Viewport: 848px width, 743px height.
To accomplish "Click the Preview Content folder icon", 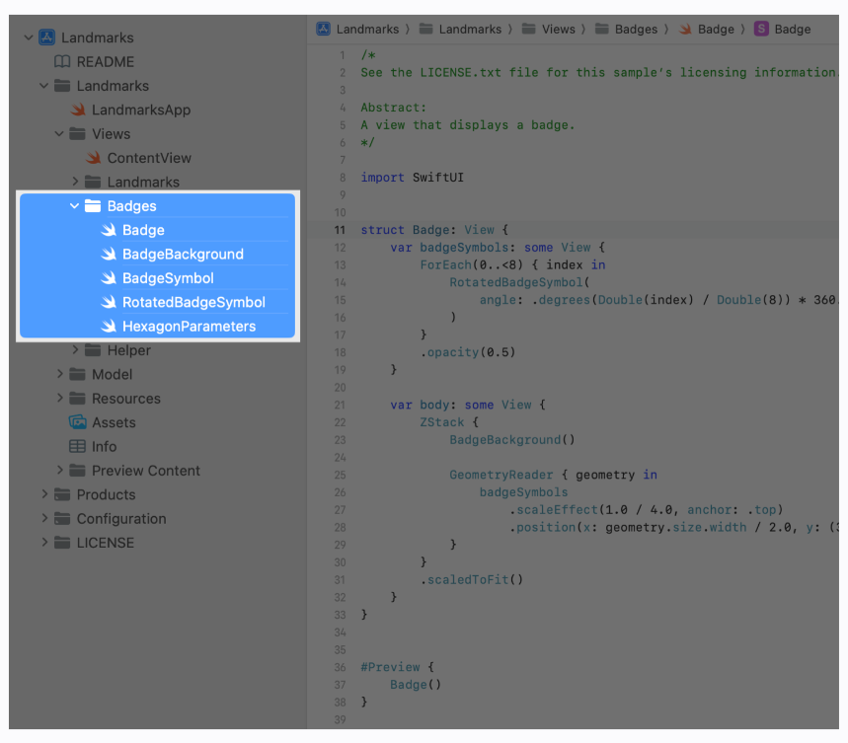I will [x=77, y=471].
